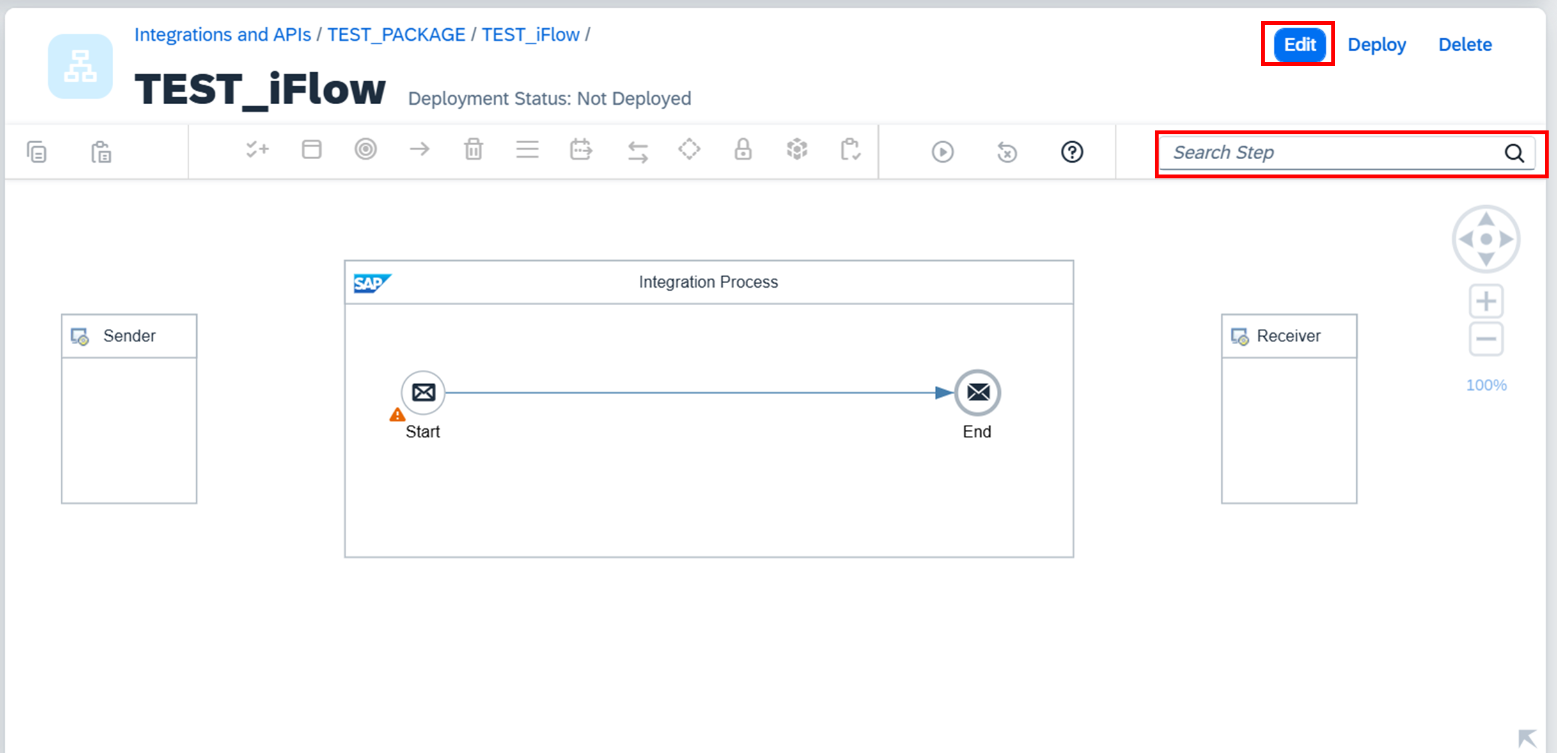
Task: Go to Integrations and APIs breadcrumb
Action: pyautogui.click(x=223, y=35)
